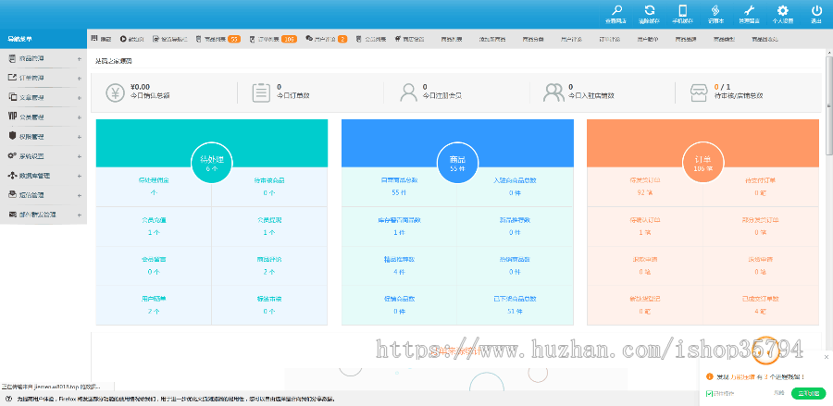Viewport: 833px width, 406px height.
Task: Click the teal 待处理 6 circle badge
Action: pos(212,163)
